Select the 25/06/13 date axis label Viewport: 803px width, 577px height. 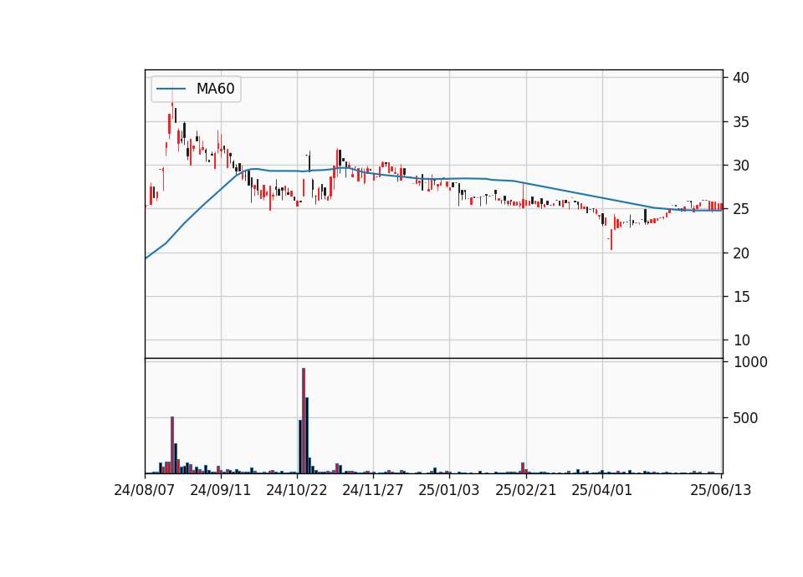(720, 490)
